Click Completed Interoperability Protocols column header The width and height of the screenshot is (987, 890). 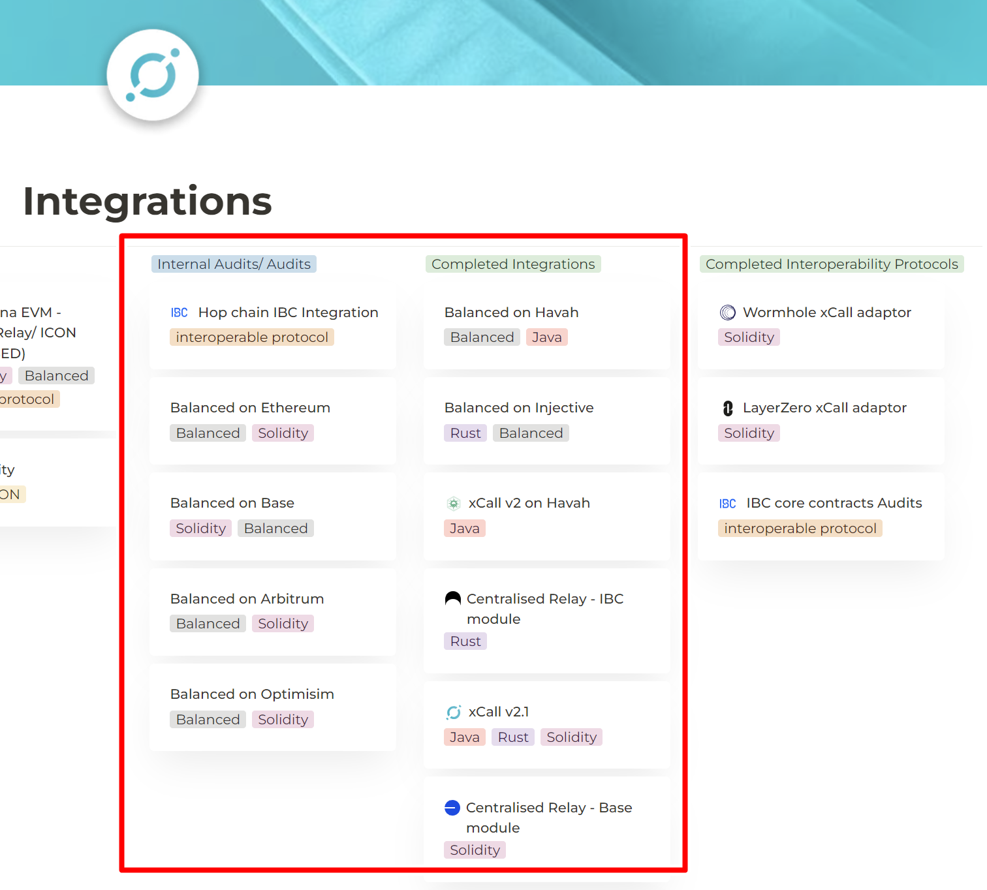tap(832, 264)
